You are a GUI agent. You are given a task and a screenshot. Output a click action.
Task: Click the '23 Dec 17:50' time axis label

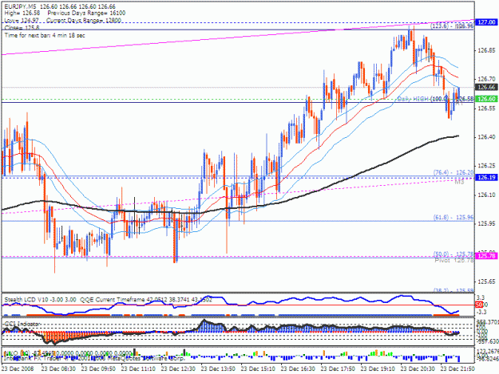pyautogui.click(x=338, y=369)
